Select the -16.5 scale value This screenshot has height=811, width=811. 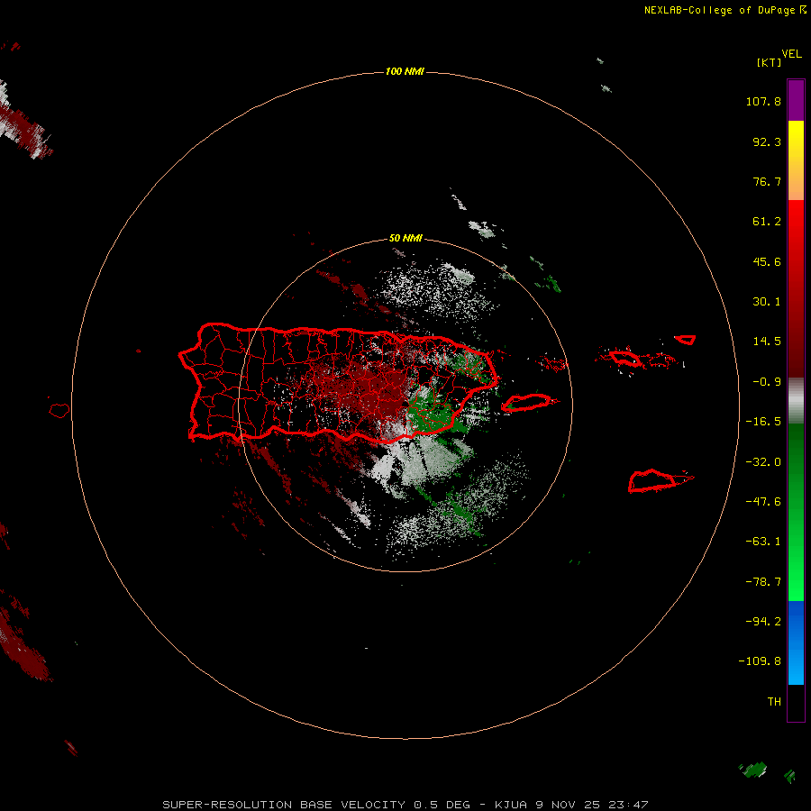point(763,422)
